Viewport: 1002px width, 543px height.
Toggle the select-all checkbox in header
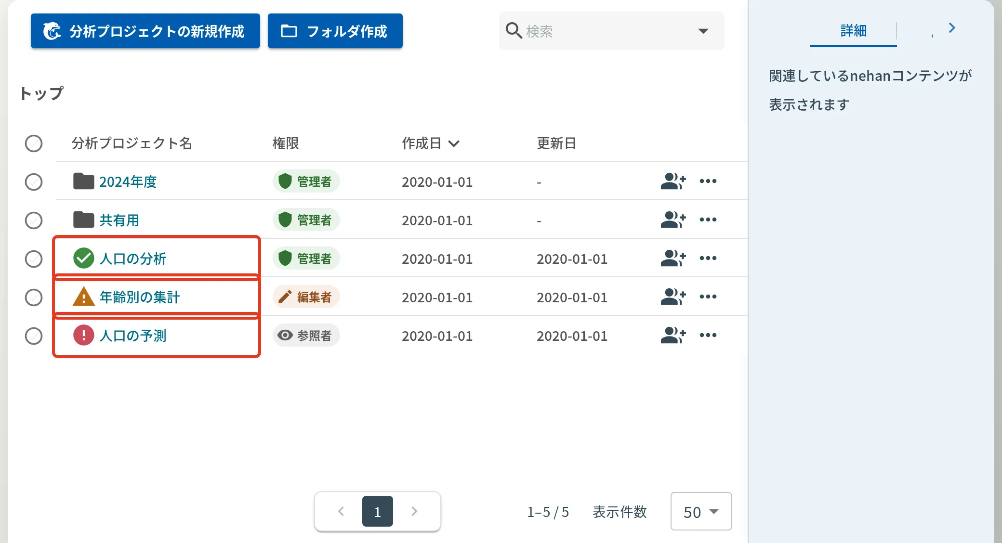pos(34,143)
